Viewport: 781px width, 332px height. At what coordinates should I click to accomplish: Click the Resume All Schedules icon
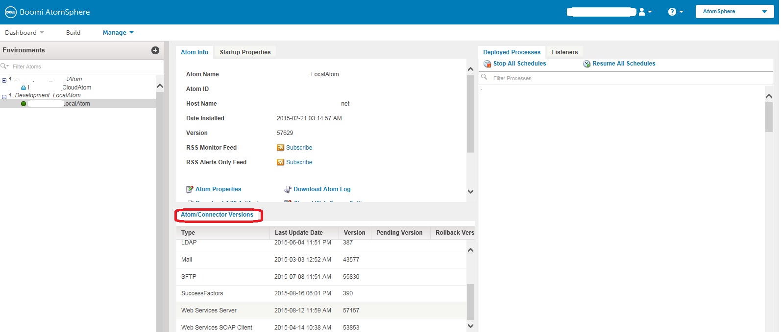pos(586,64)
